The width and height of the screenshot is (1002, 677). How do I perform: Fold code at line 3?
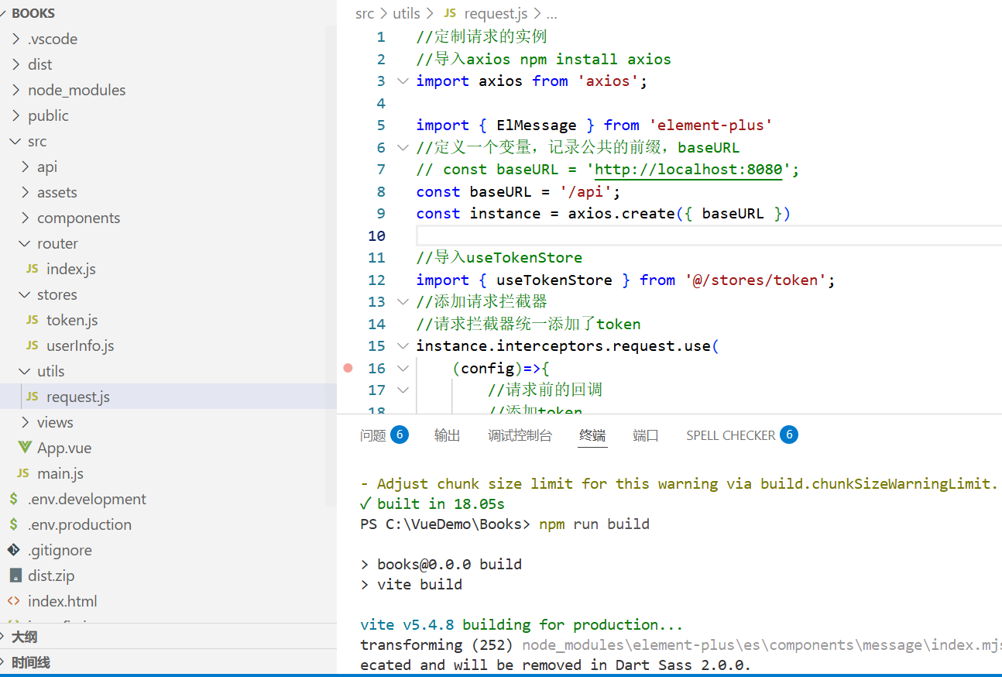click(x=403, y=81)
